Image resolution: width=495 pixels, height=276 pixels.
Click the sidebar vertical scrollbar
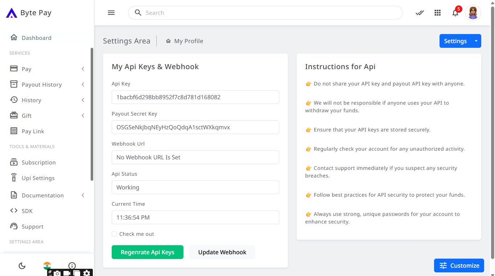click(x=92, y=114)
